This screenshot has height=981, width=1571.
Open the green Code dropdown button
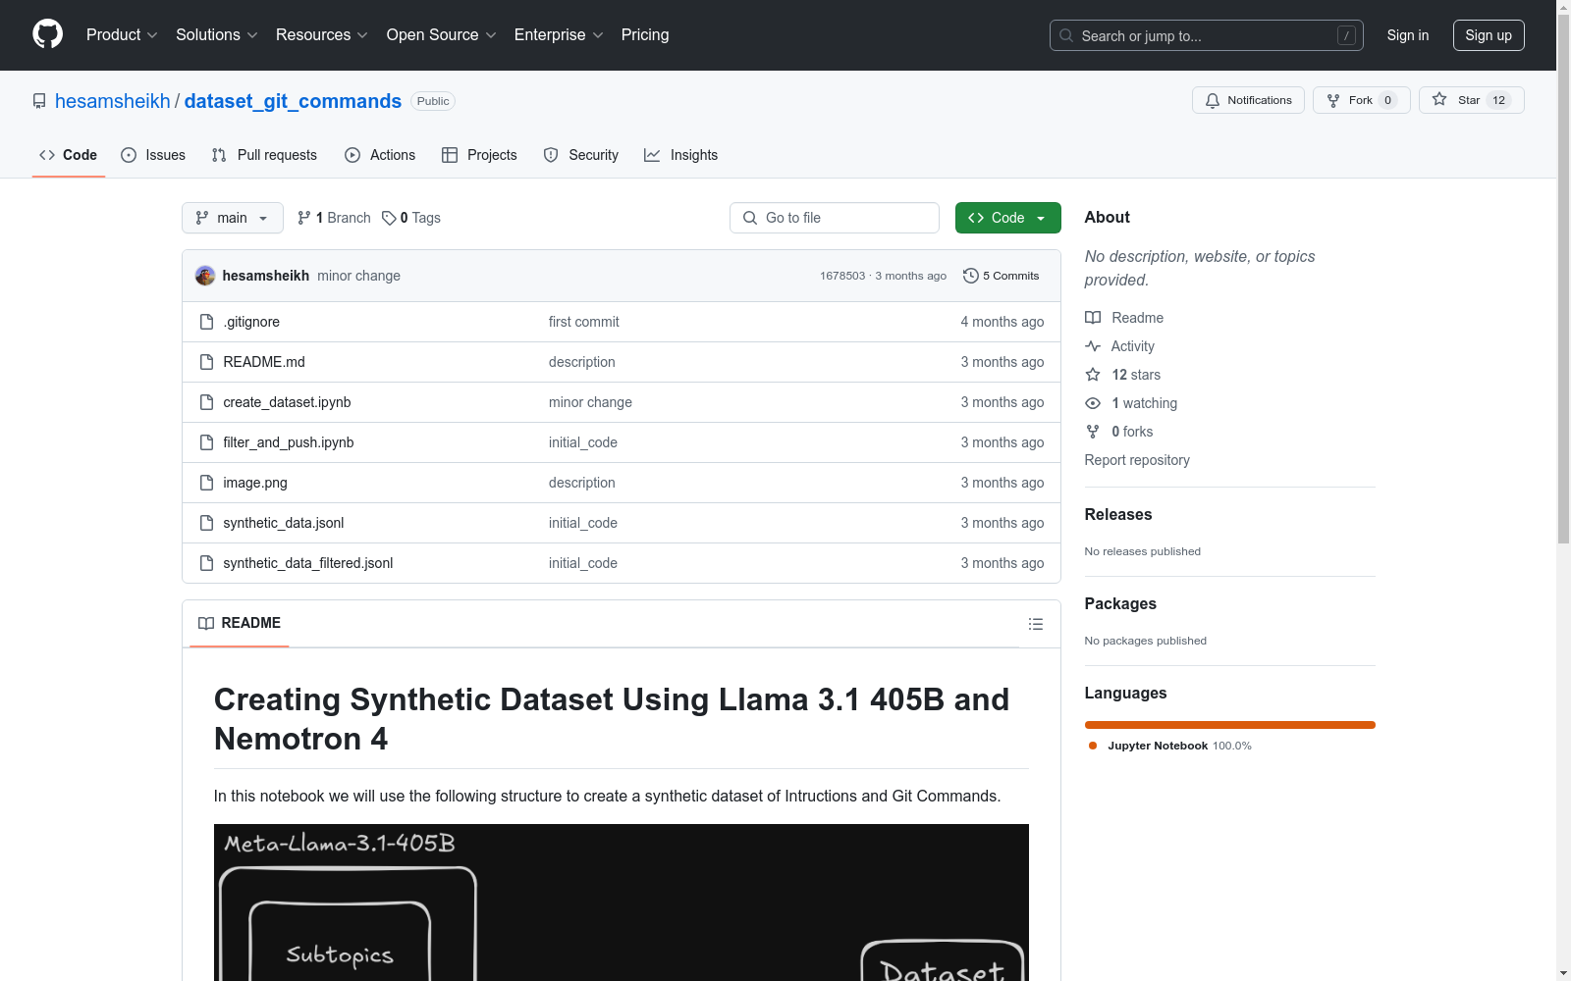1007,218
